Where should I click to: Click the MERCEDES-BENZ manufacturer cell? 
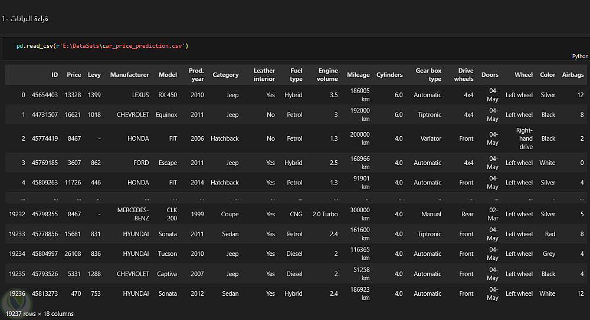pyautogui.click(x=133, y=215)
